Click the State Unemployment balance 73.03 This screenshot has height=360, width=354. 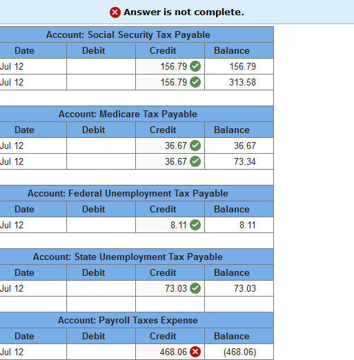245,288
